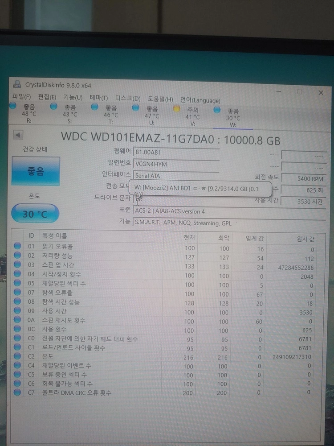Click the 625 회 power-on count field

(x=303, y=190)
